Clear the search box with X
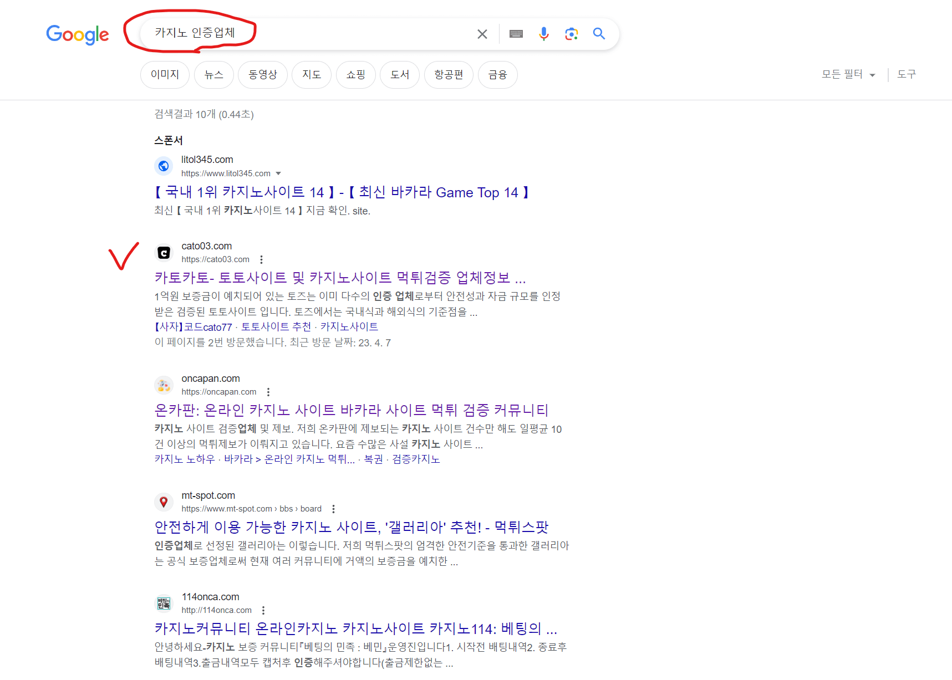The width and height of the screenshot is (952, 680). pyautogui.click(x=482, y=34)
